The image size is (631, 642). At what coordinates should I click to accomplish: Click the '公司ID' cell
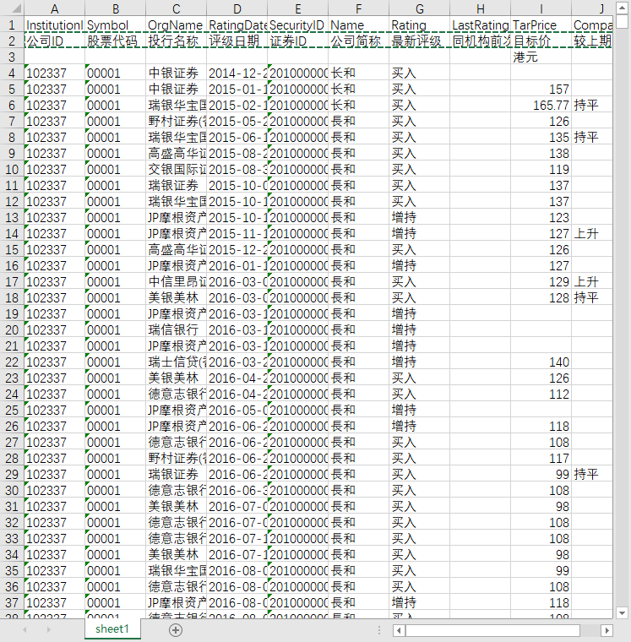click(54, 41)
